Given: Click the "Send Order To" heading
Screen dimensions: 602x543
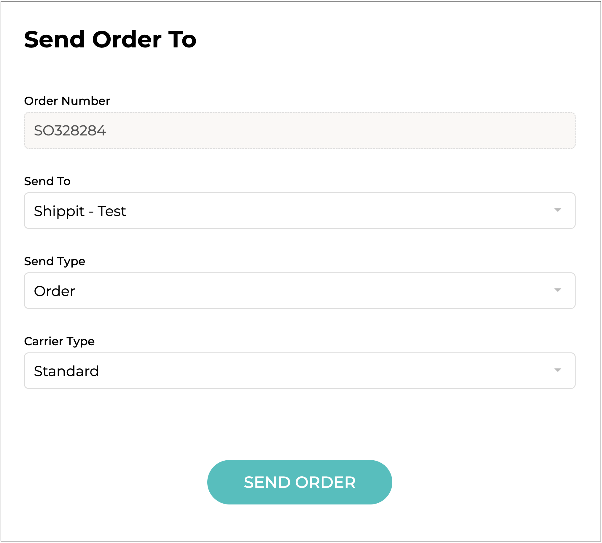Looking at the screenshot, I should pos(110,39).
